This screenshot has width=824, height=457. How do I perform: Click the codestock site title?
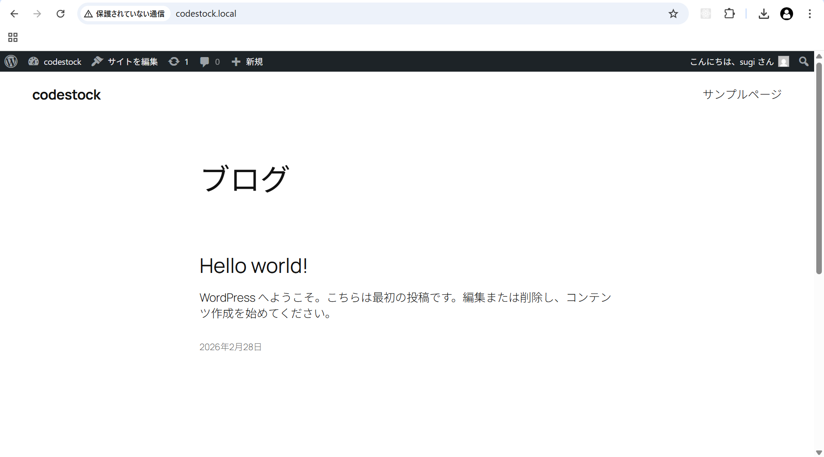67,95
